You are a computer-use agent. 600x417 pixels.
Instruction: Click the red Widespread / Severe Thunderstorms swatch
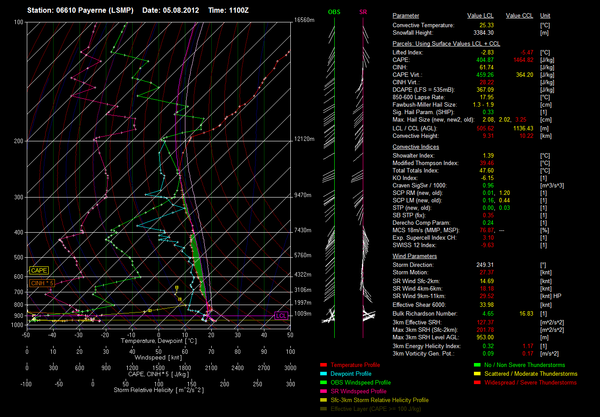click(x=477, y=383)
